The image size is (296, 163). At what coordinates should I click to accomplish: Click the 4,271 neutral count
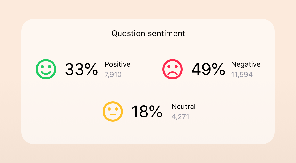pyautogui.click(x=180, y=117)
